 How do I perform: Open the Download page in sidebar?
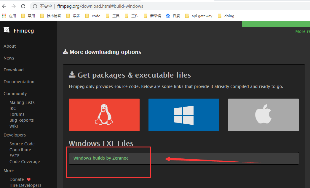tap(14, 70)
